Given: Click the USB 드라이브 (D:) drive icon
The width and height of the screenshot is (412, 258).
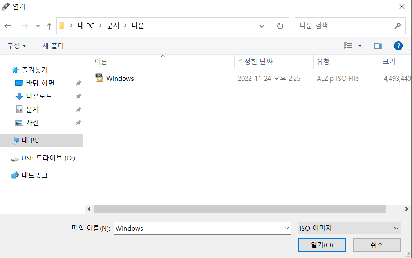Looking at the screenshot, I should pyautogui.click(x=14, y=159).
